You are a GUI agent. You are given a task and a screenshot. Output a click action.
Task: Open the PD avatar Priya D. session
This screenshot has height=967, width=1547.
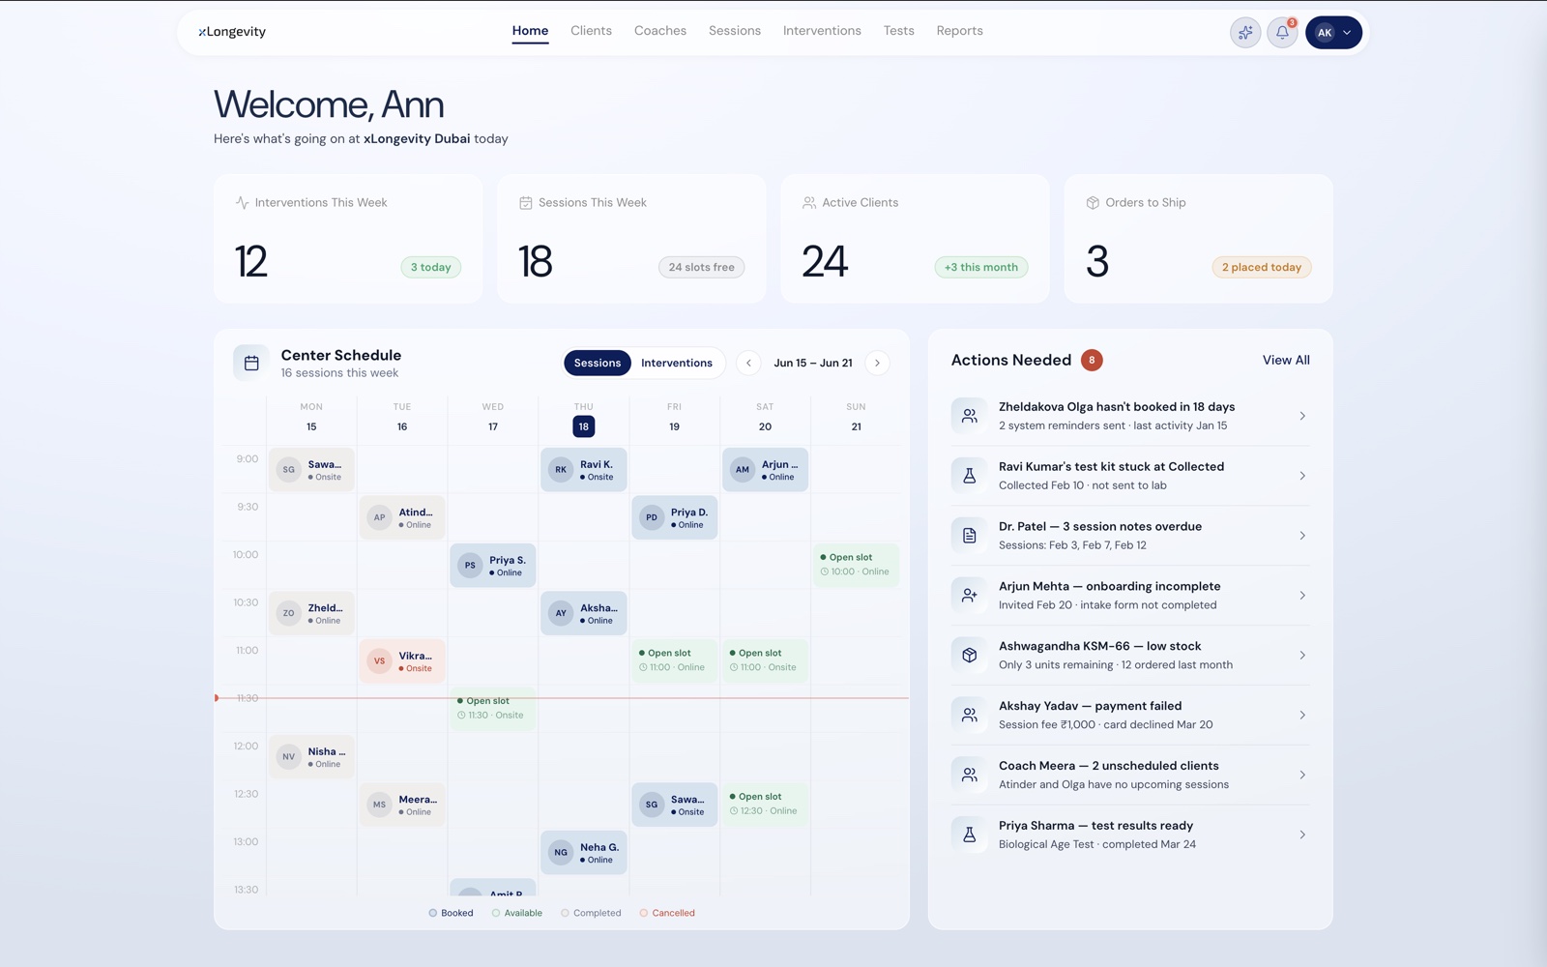(x=675, y=517)
